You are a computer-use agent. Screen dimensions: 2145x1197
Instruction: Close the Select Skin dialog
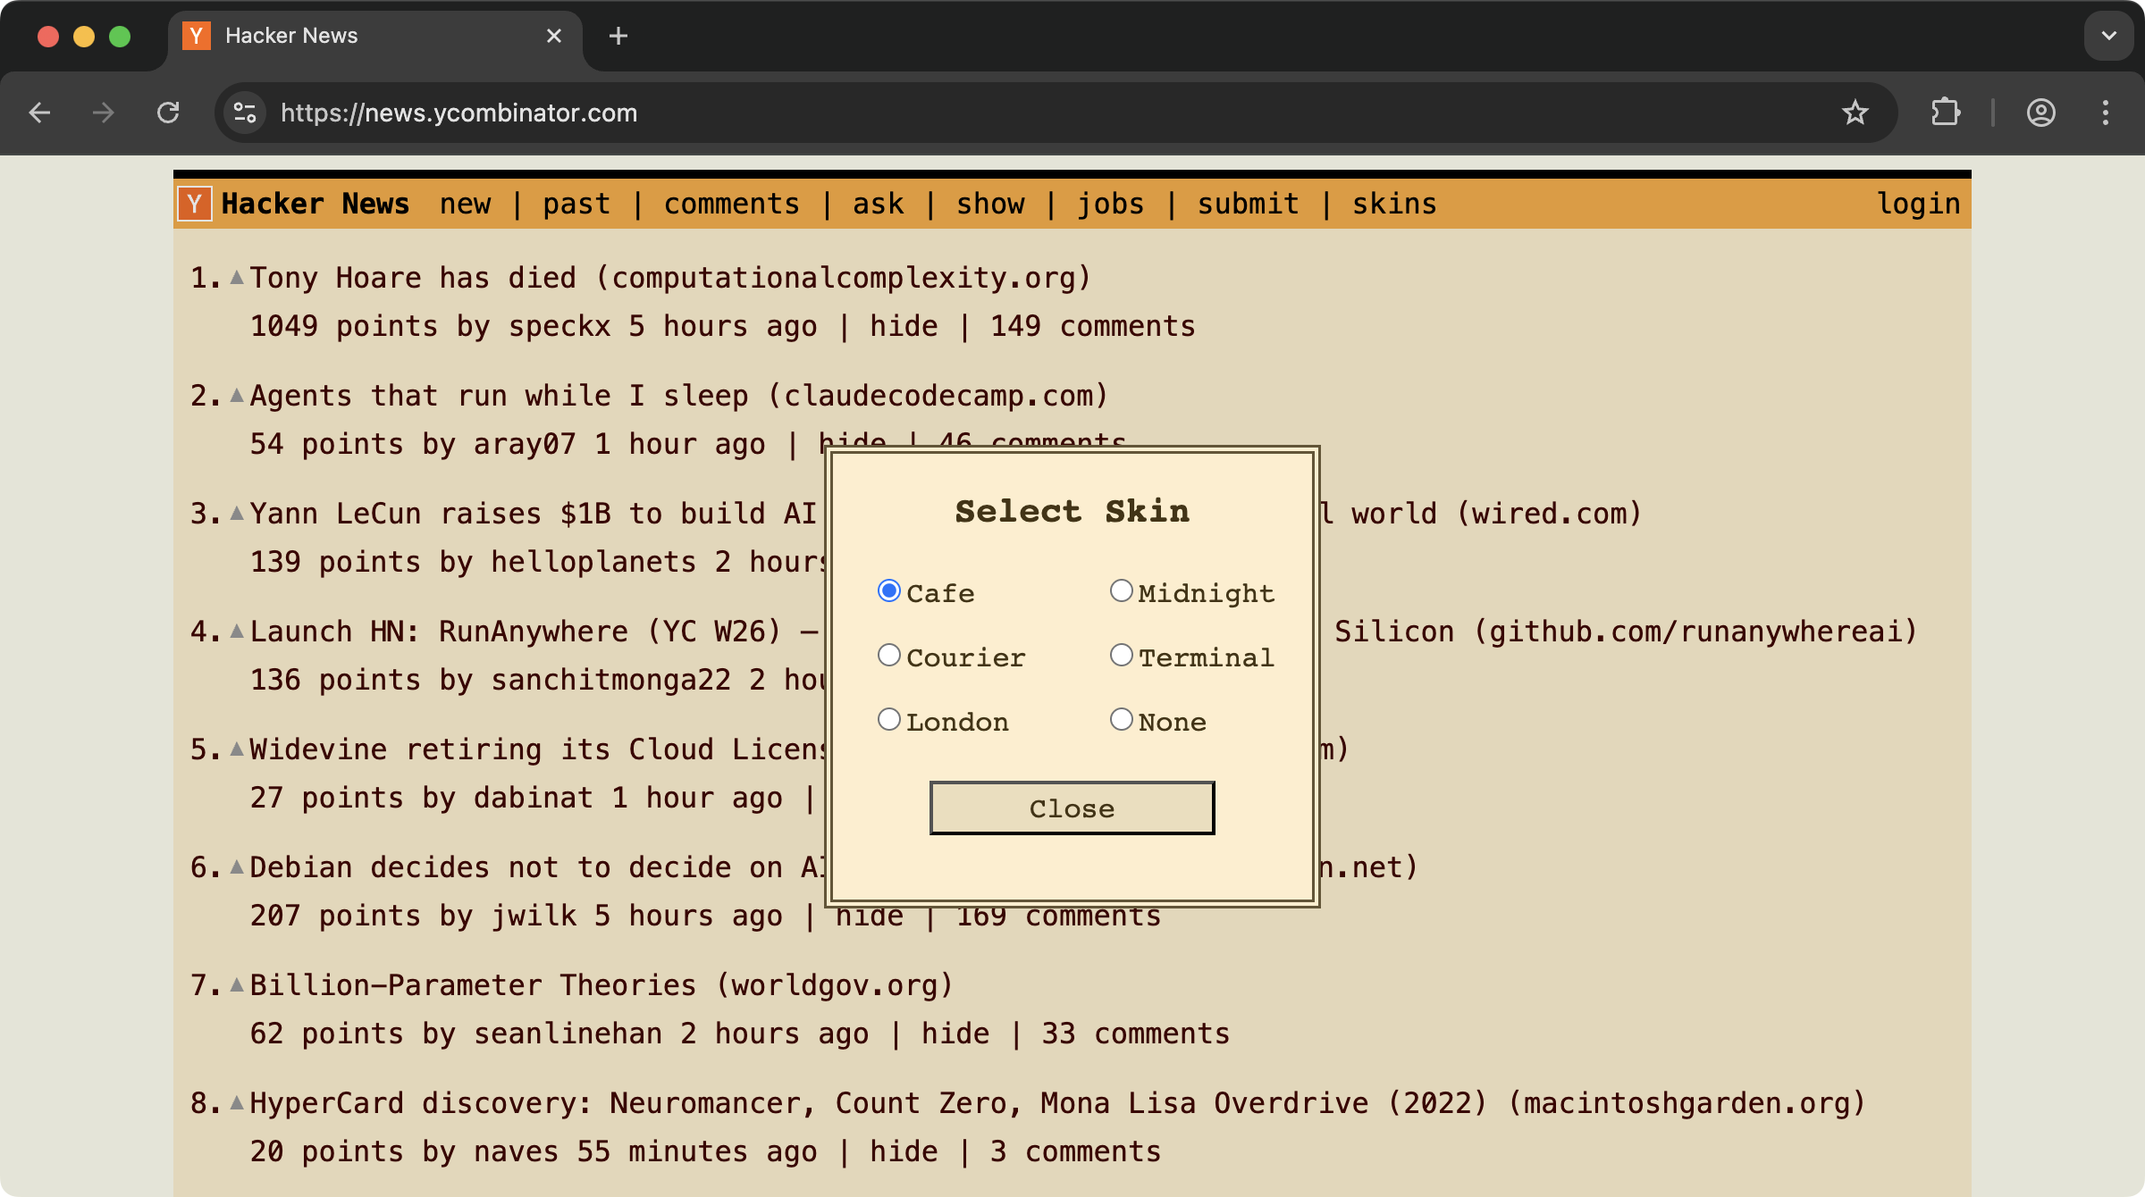(x=1072, y=808)
